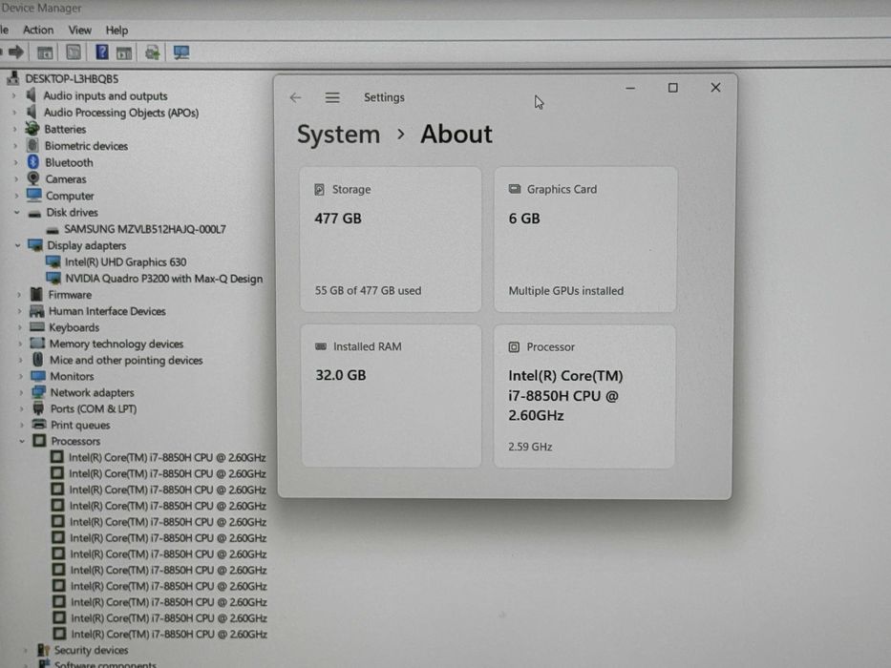Viewport: 891px width, 668px height.
Task: Click the Scan for hardware changes monitor icon
Action: coord(181,52)
